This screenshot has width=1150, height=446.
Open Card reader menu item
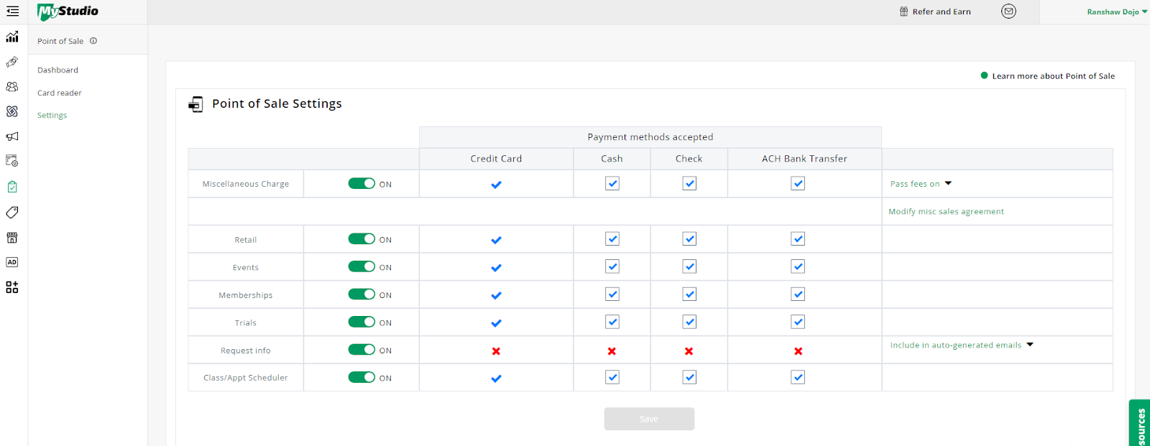(x=60, y=93)
